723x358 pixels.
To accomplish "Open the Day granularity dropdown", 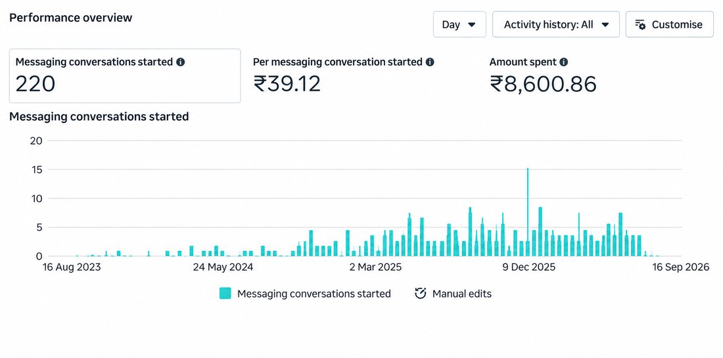I will click(x=459, y=24).
